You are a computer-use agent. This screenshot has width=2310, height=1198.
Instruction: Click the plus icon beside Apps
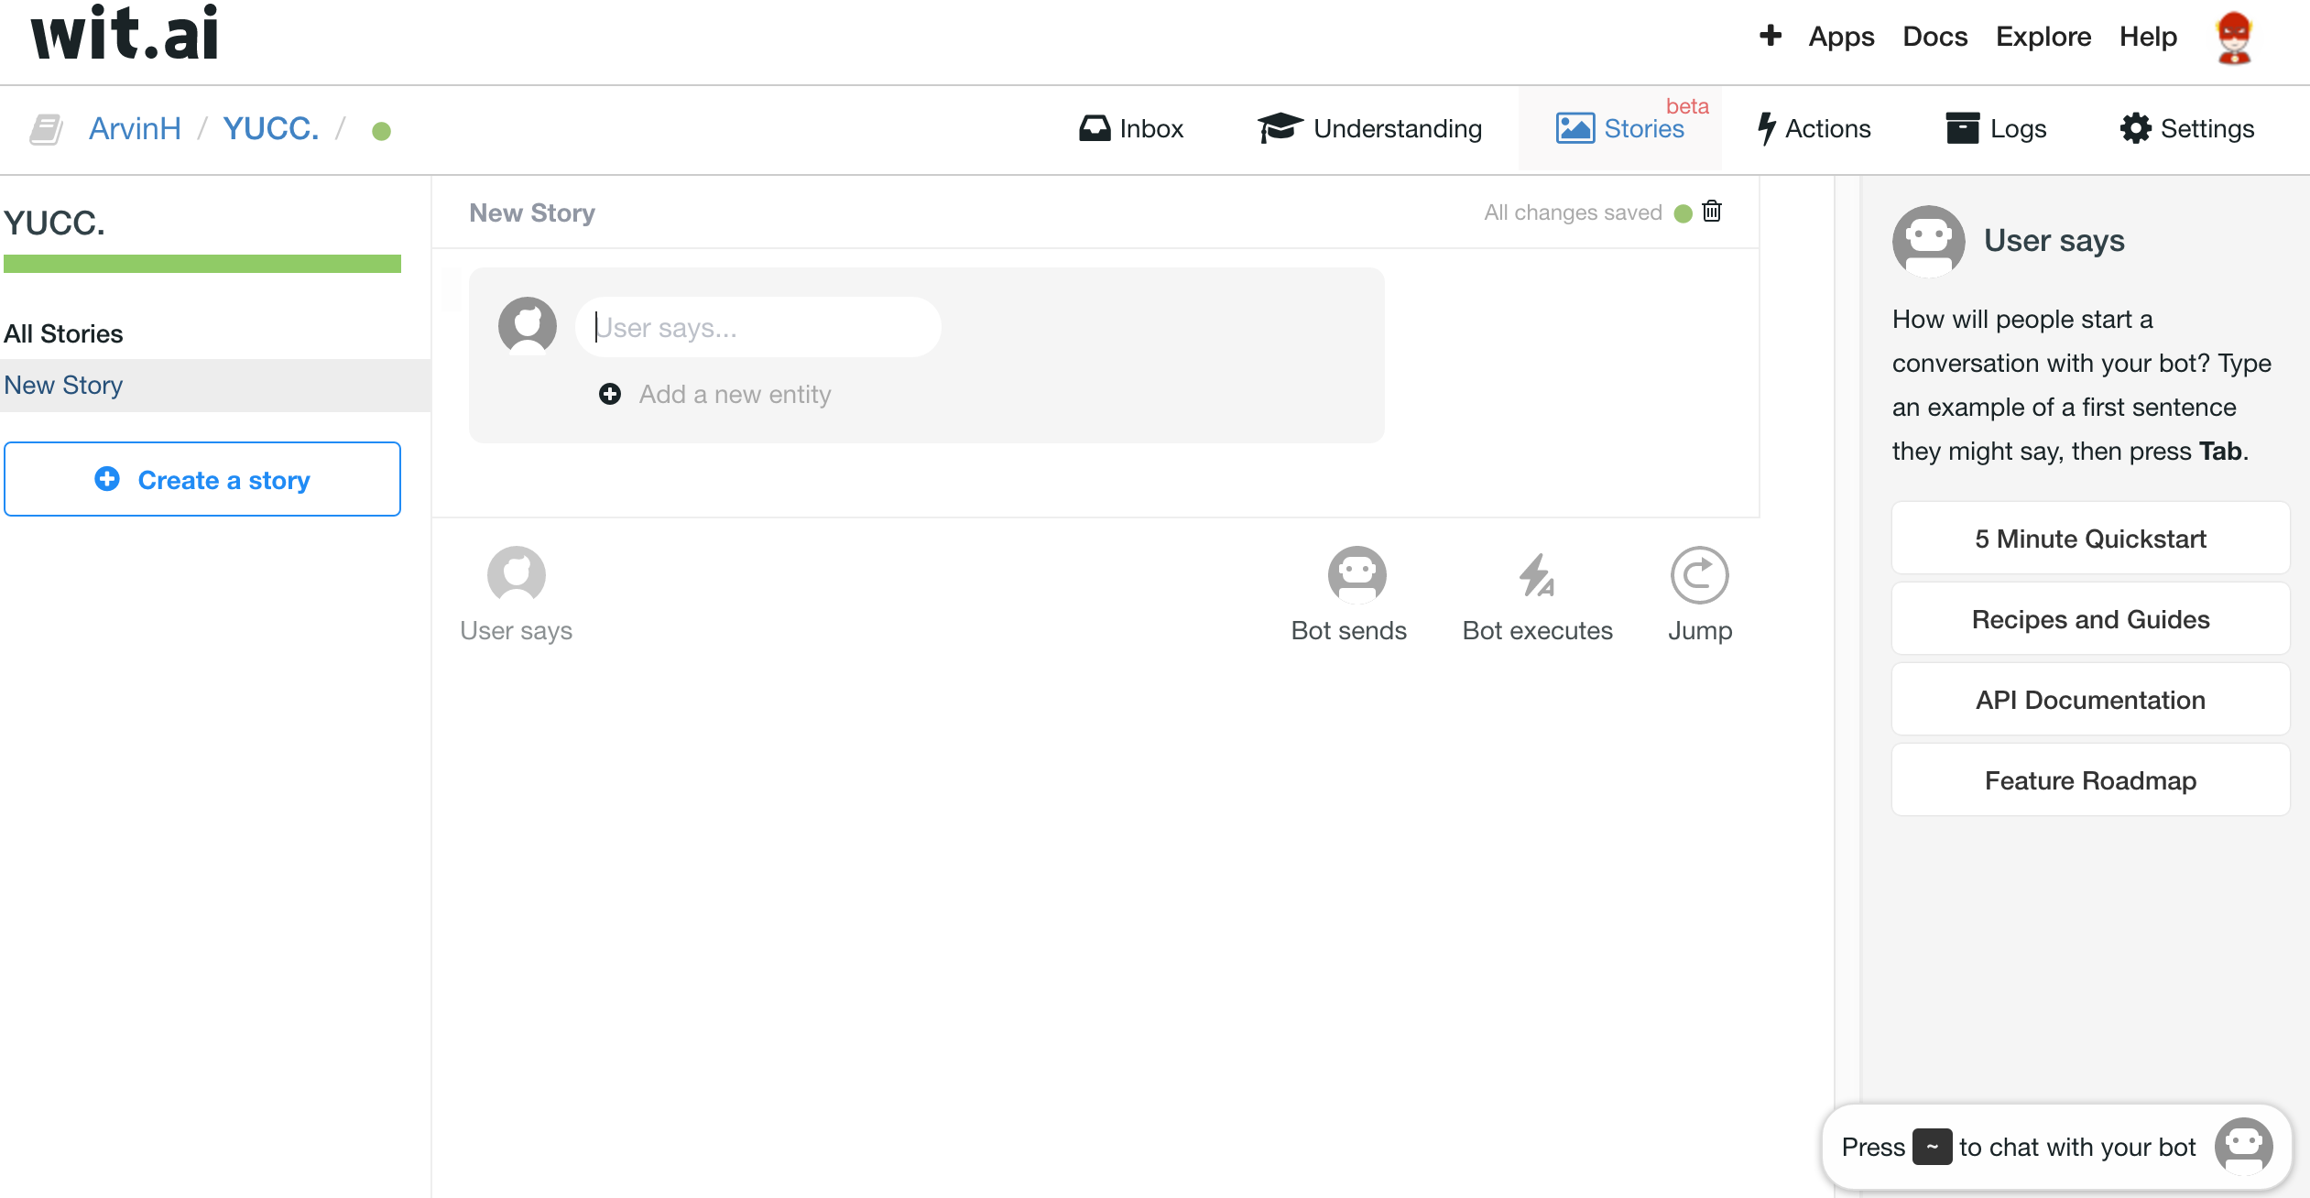tap(1771, 36)
